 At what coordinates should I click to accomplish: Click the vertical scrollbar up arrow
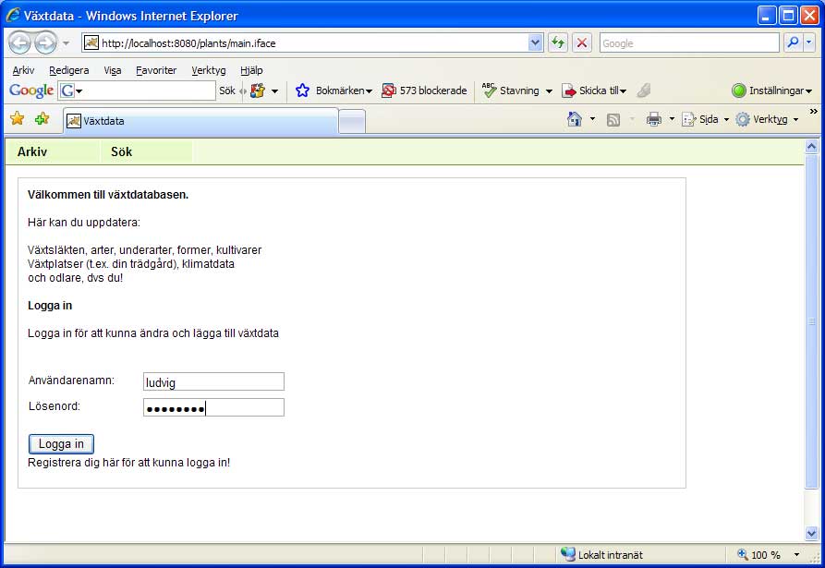tap(811, 147)
